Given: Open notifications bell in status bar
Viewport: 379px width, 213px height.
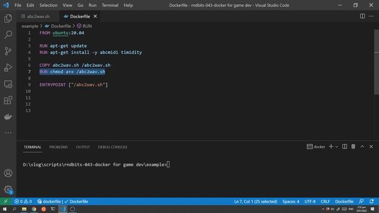Looking at the screenshot, I should [371, 201].
